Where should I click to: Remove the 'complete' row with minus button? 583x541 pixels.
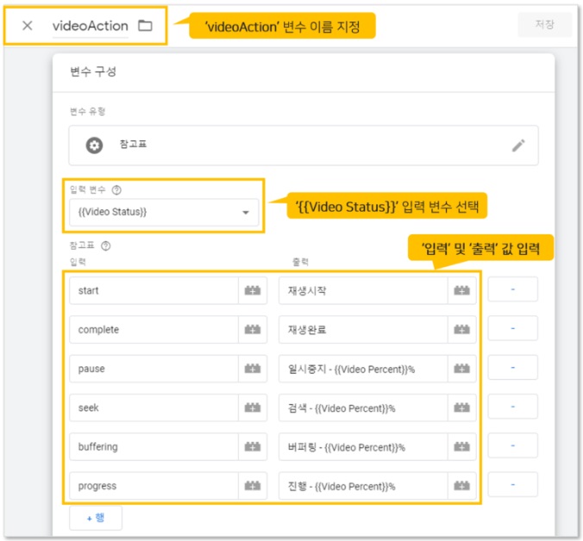(513, 328)
